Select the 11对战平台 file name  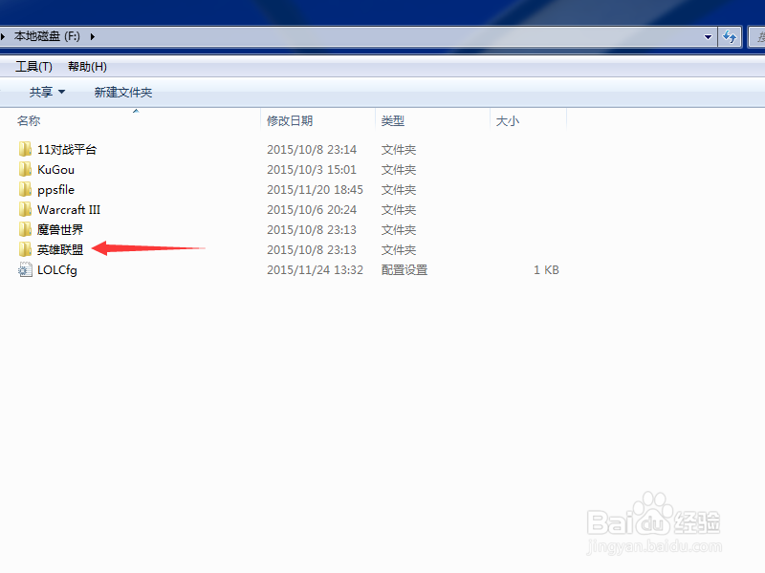pos(67,150)
